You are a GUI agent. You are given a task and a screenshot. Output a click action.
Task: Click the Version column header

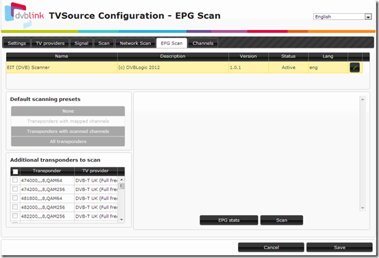(x=248, y=56)
